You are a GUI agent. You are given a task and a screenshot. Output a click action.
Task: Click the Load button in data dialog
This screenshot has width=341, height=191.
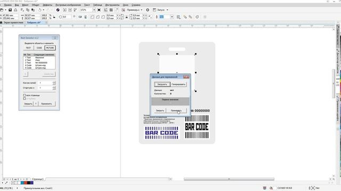tap(162, 84)
